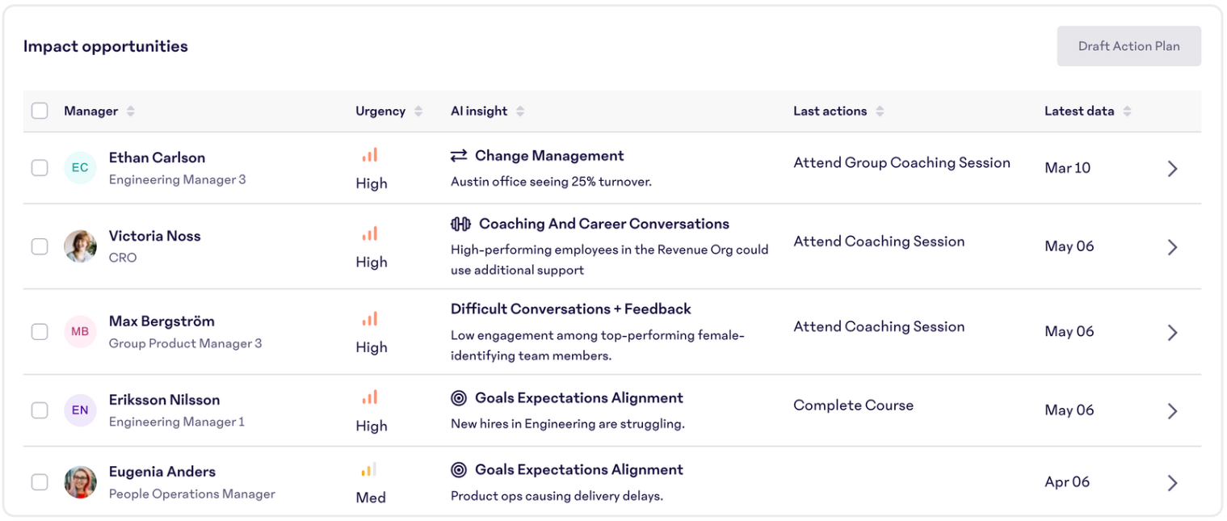This screenshot has height=521, width=1227.
Task: Click Ethan Carlson's High urgency bars icon
Action: pos(370,155)
